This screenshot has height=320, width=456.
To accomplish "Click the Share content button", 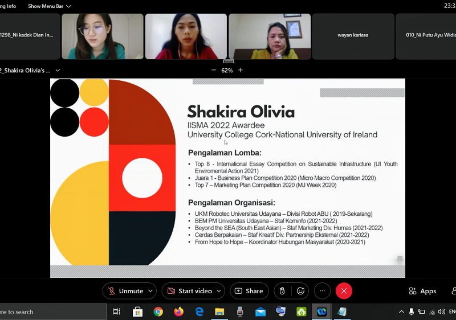I will [x=249, y=291].
